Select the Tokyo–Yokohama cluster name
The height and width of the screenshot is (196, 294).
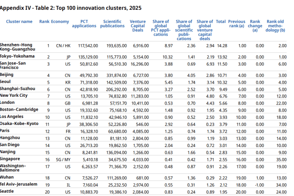(x=17, y=56)
